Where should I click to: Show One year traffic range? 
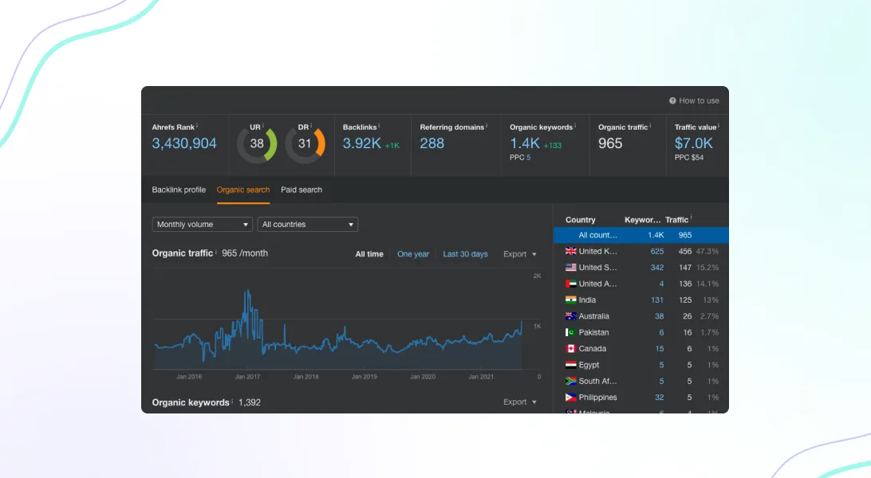(x=413, y=254)
